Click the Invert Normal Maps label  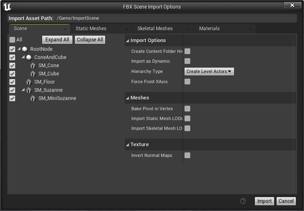pos(152,155)
